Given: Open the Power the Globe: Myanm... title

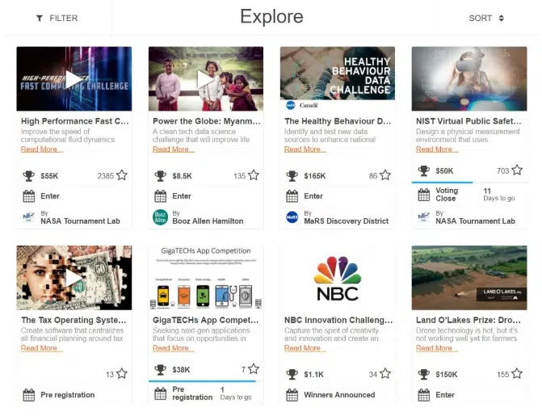Looking at the screenshot, I should point(207,121).
